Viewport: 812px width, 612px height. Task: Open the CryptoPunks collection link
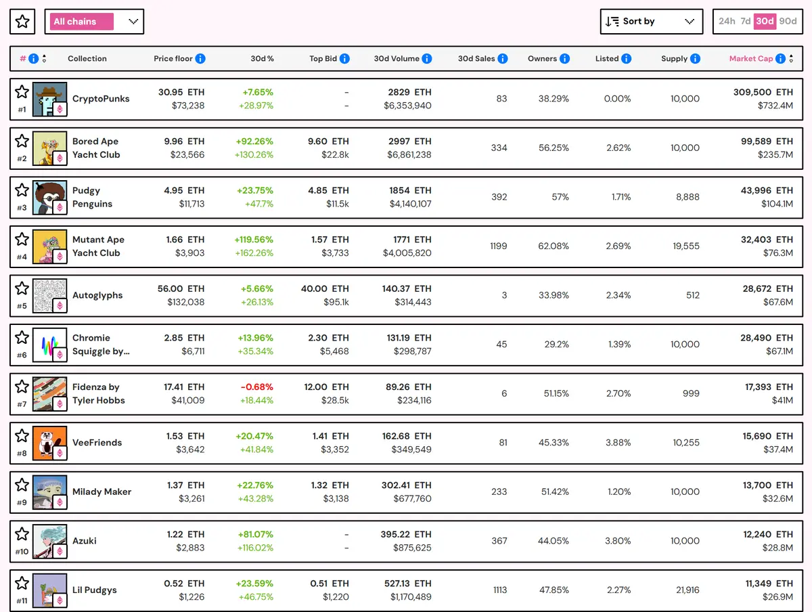[x=101, y=99]
